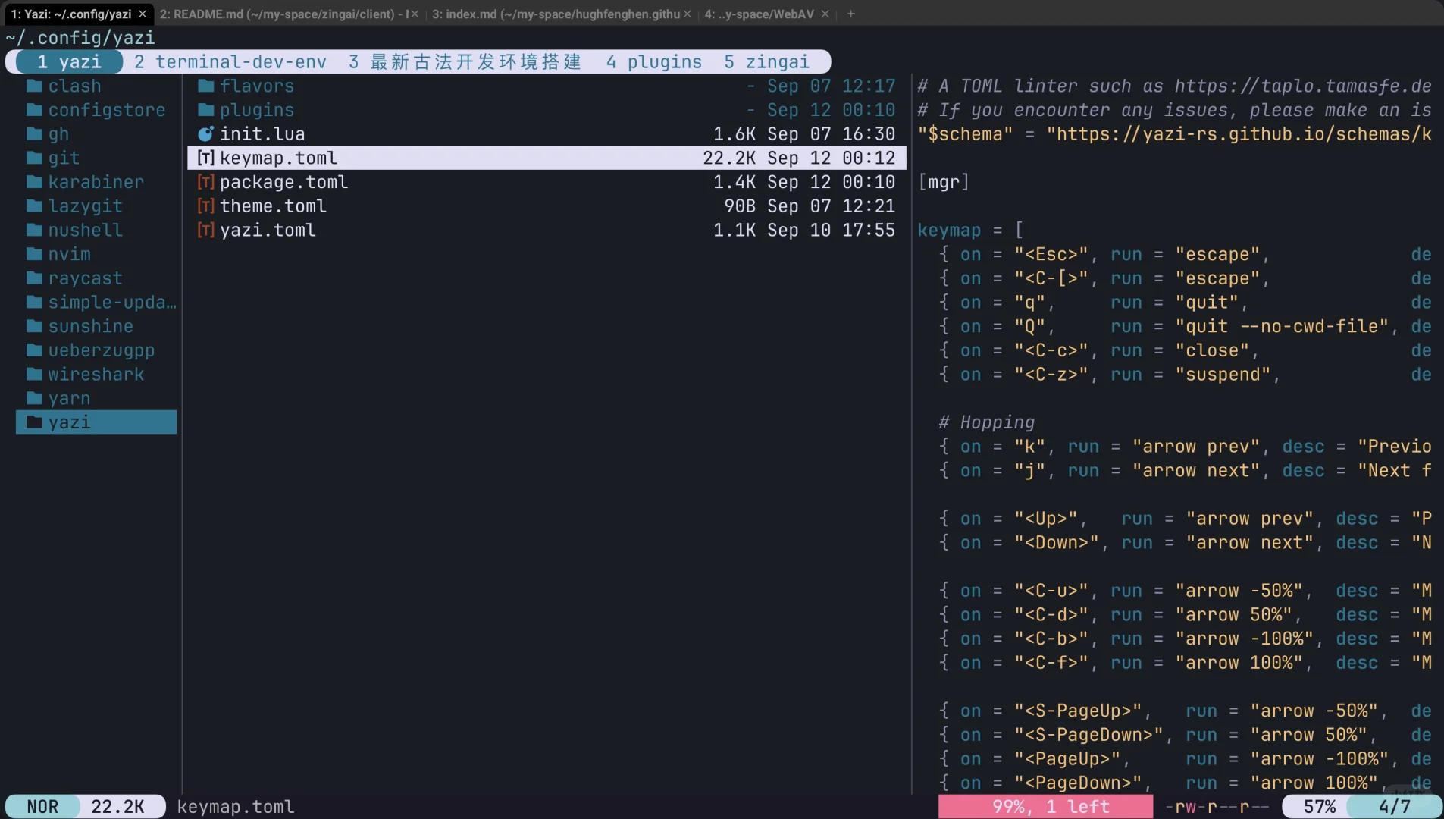The image size is (1444, 819).
Task: Click the '# Hopping' comment in preview
Action: [987, 422]
